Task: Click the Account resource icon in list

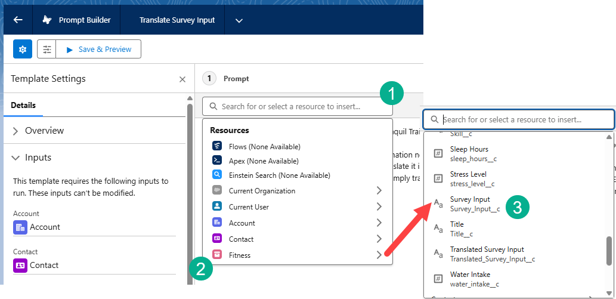Action: [217, 222]
